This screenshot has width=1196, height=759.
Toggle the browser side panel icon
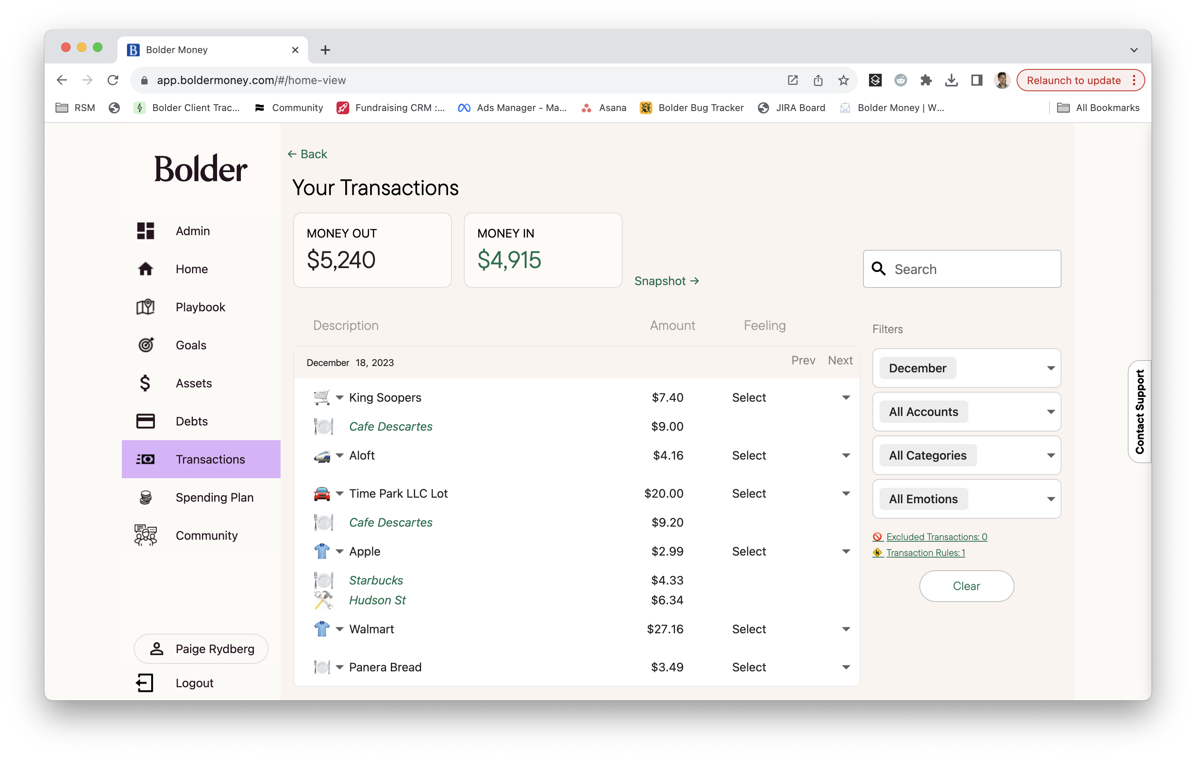tap(977, 80)
